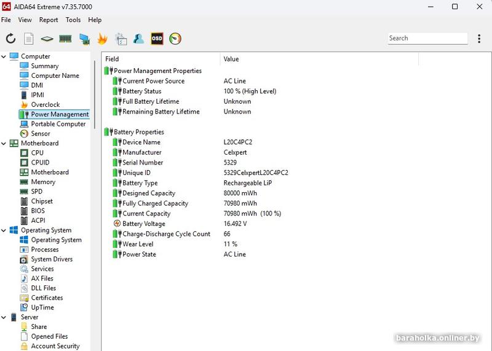This screenshot has width=492, height=351.
Task: Open the File menu
Action: click(x=6, y=20)
